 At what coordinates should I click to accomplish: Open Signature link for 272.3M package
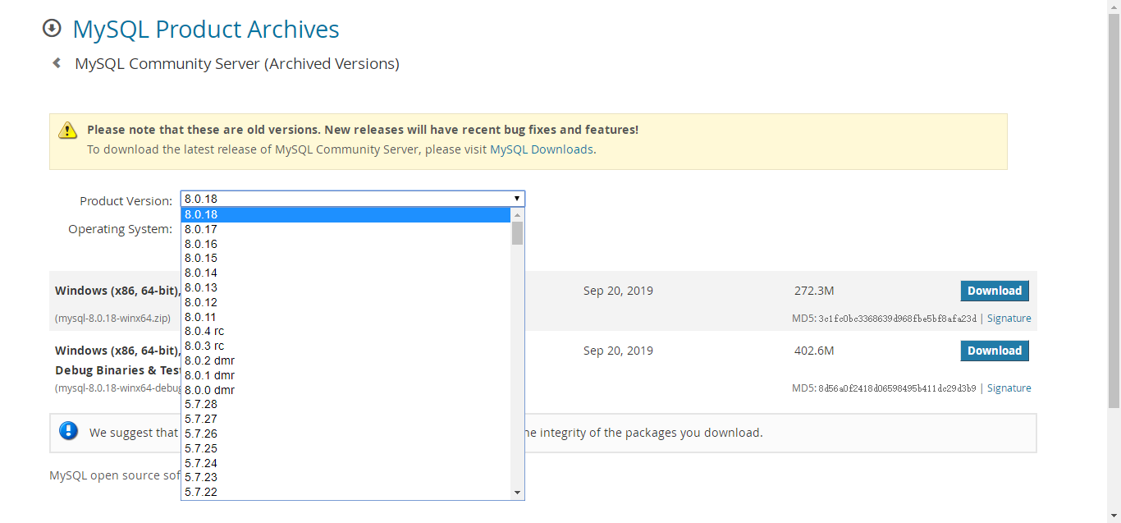click(1009, 319)
